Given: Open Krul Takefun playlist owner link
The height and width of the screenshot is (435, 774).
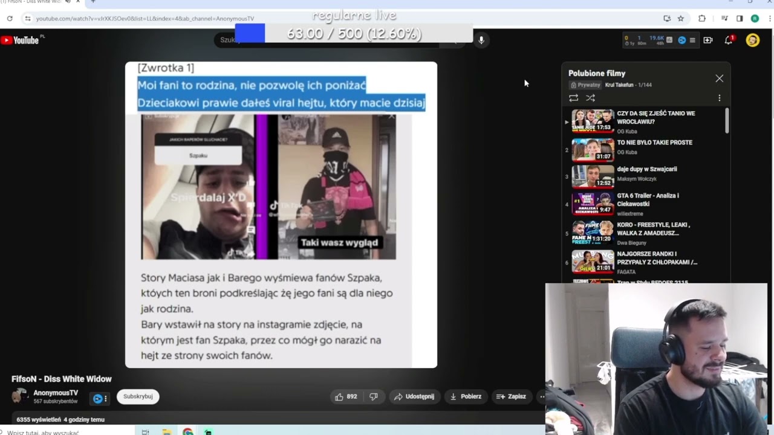Looking at the screenshot, I should [620, 85].
